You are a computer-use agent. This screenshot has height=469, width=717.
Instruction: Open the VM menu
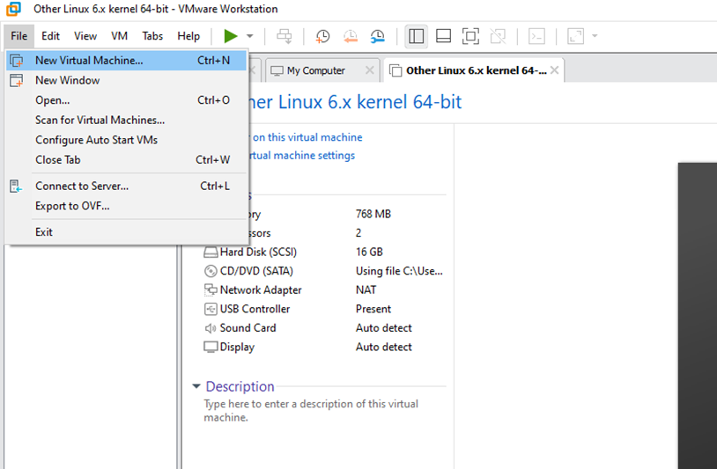(119, 36)
